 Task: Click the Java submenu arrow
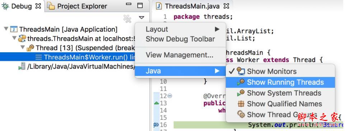pos(217,71)
